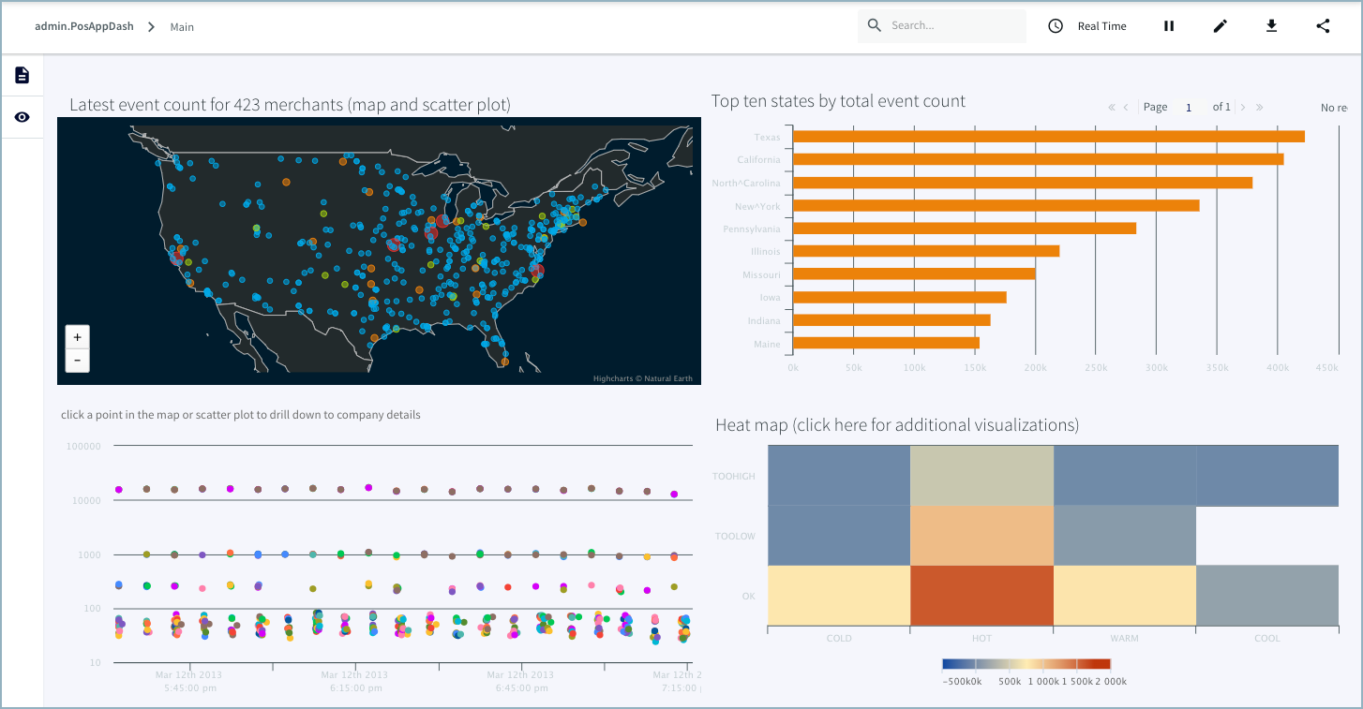This screenshot has width=1363, height=709.
Task: Open admin.PosAppDash in the breadcrumb
Action: point(83,26)
